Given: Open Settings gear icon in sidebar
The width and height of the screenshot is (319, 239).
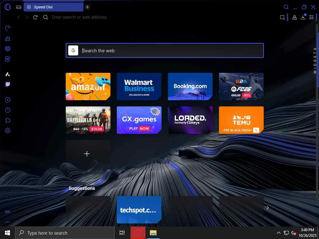Looking at the screenshot, I should [x=7, y=130].
